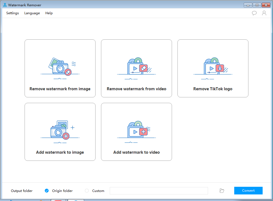
Task: Click the video eraser icon for video watermark removal
Action: [x=136, y=68]
